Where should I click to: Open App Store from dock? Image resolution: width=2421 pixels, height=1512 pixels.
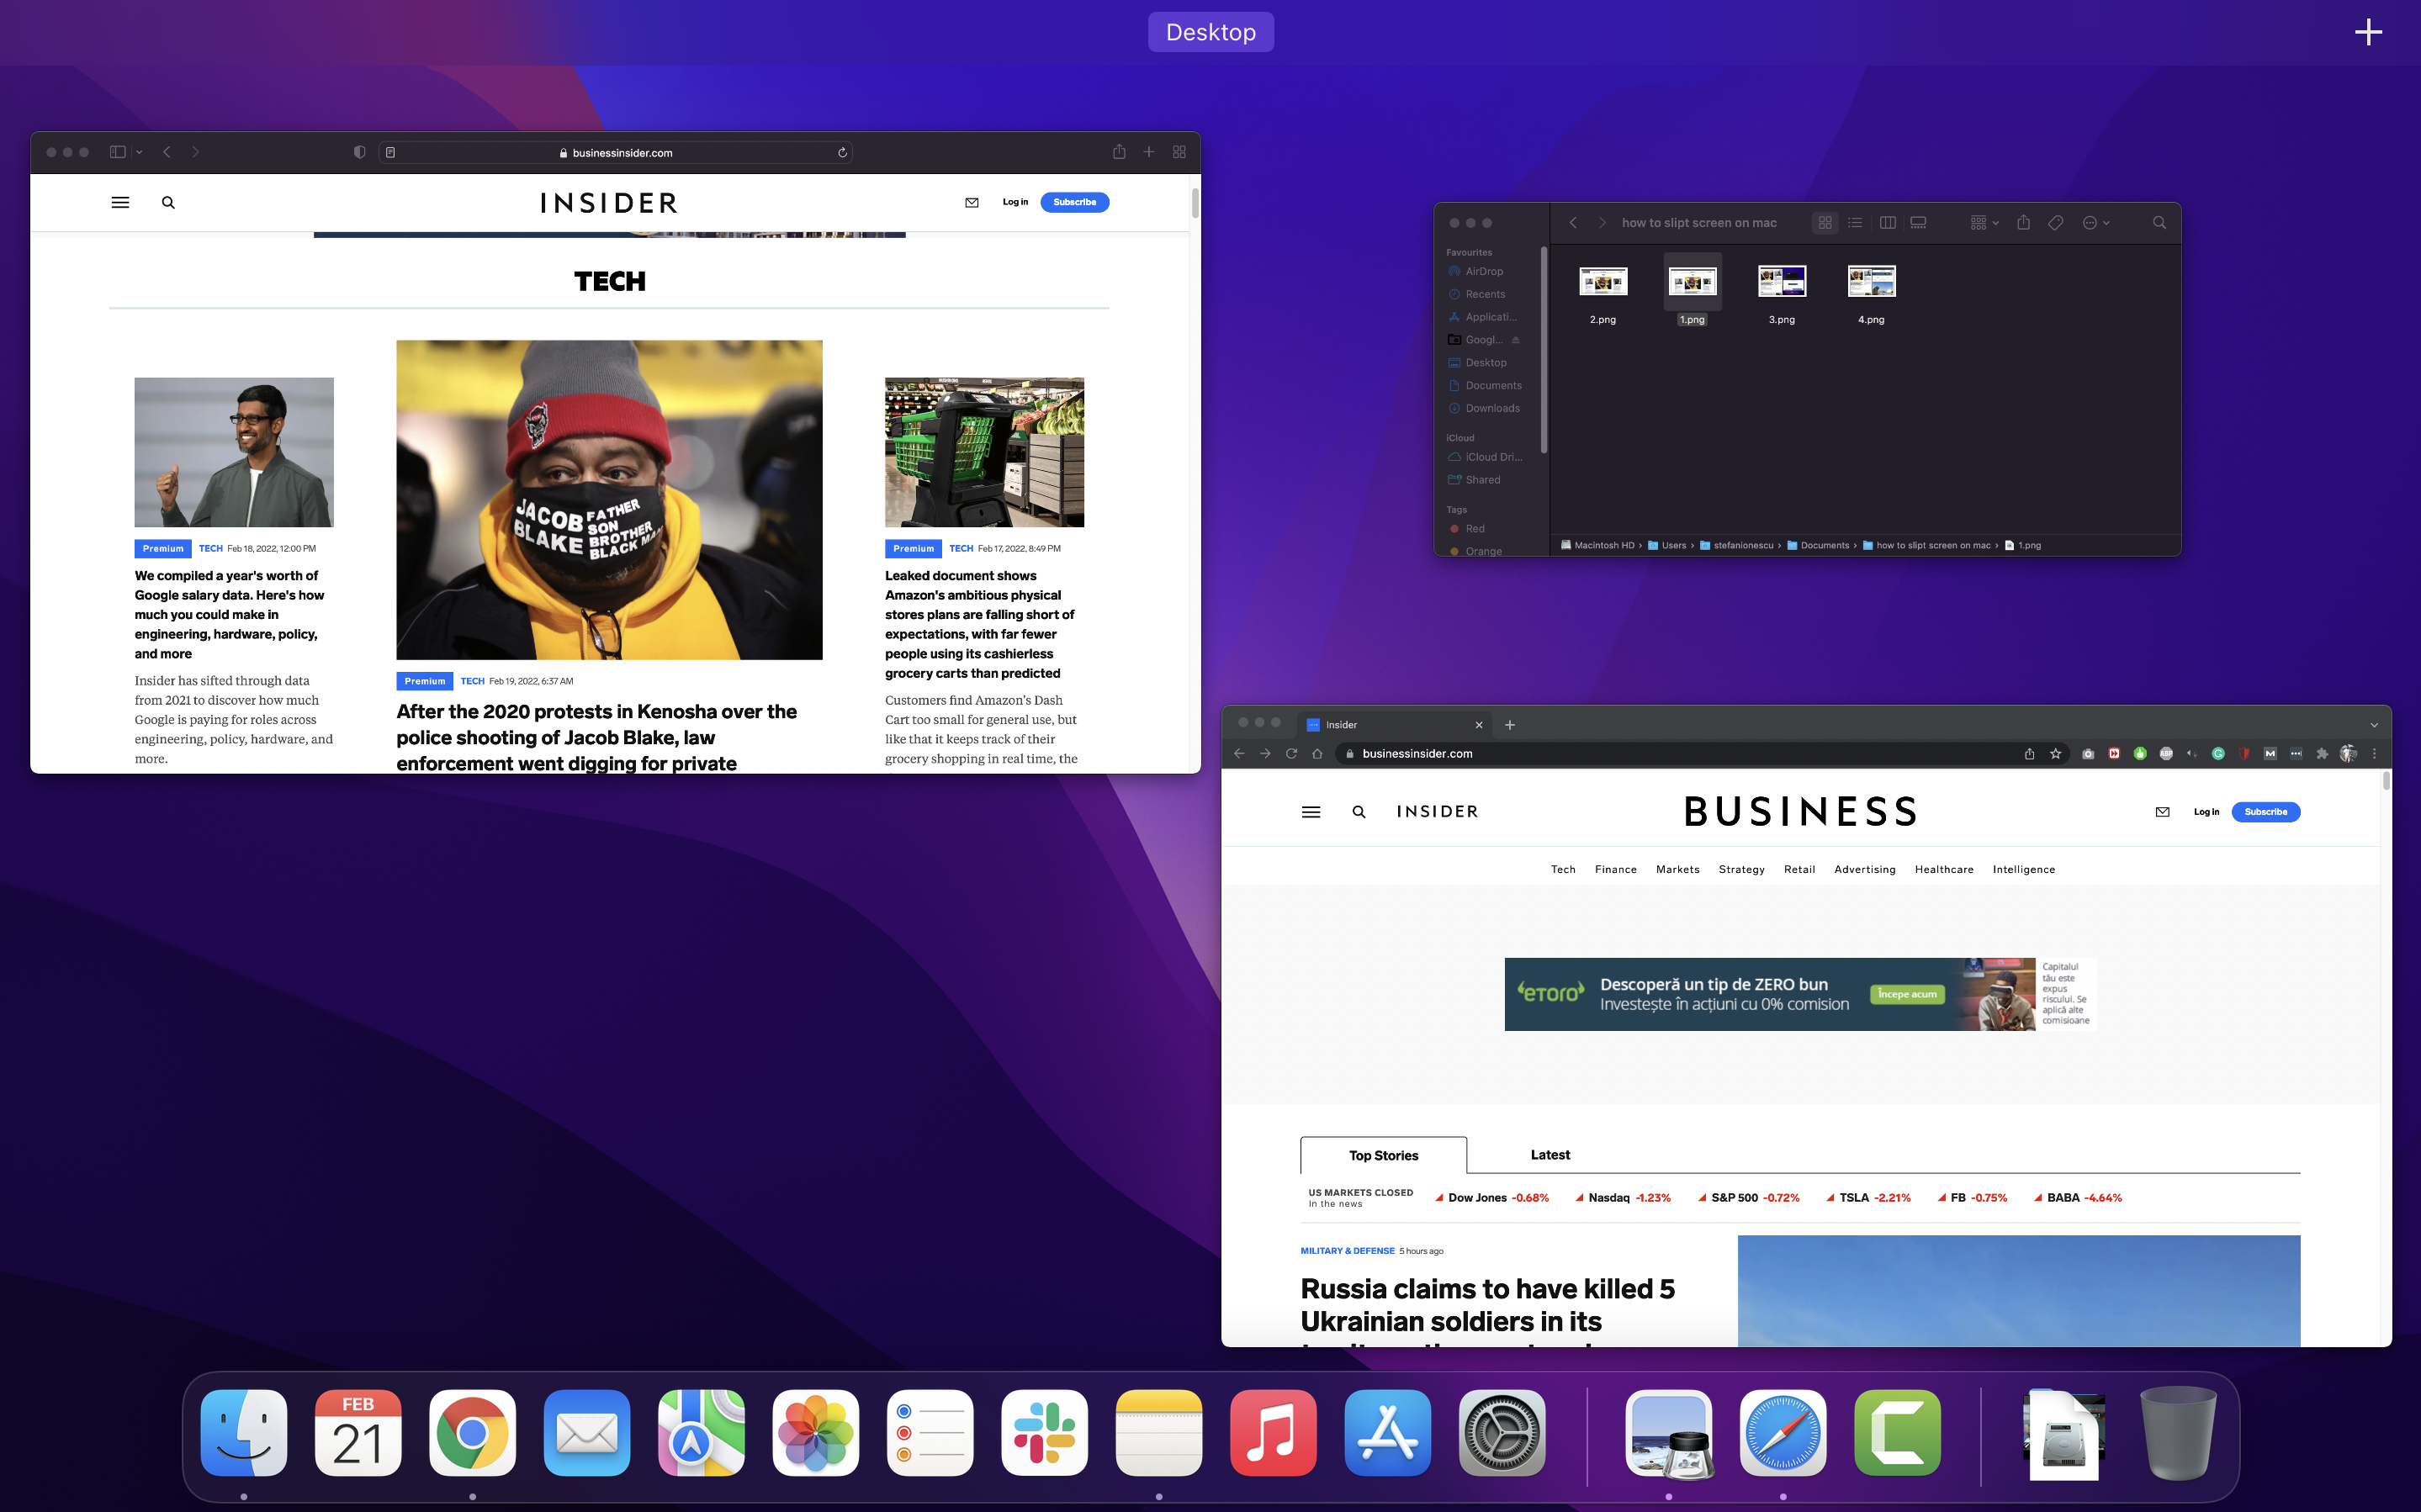1388,1435
